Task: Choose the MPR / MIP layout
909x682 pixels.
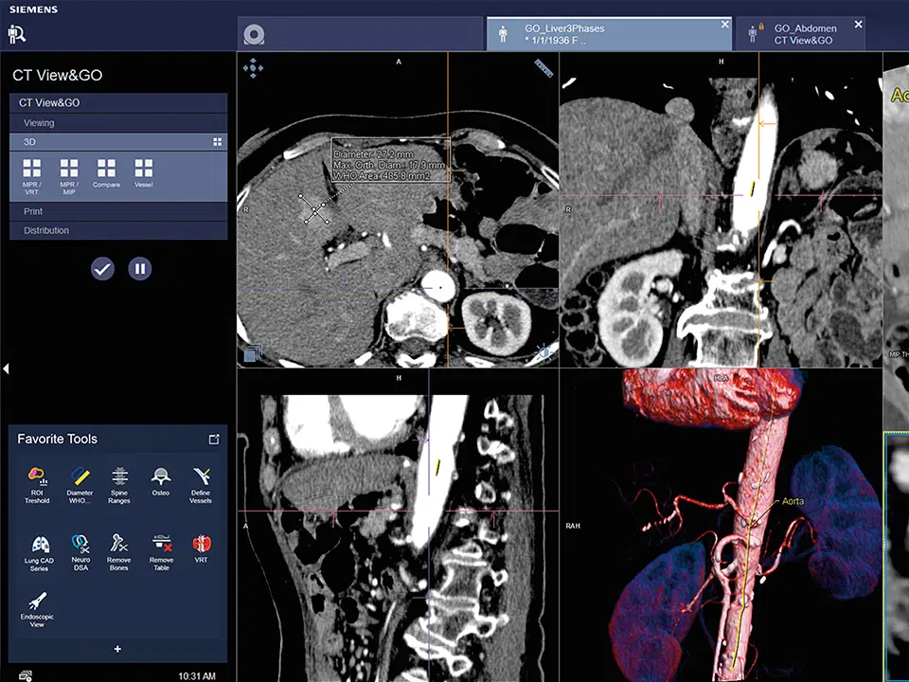Action: 69,172
